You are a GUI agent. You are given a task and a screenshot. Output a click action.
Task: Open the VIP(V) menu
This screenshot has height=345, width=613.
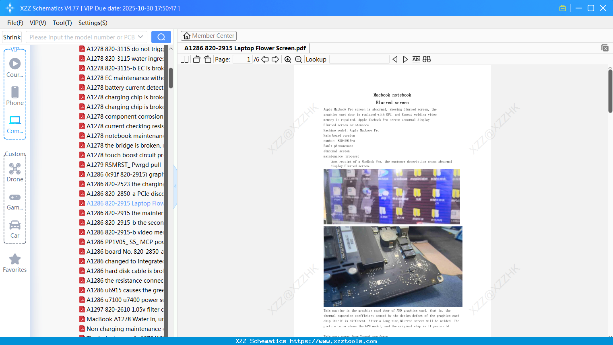tap(38, 23)
